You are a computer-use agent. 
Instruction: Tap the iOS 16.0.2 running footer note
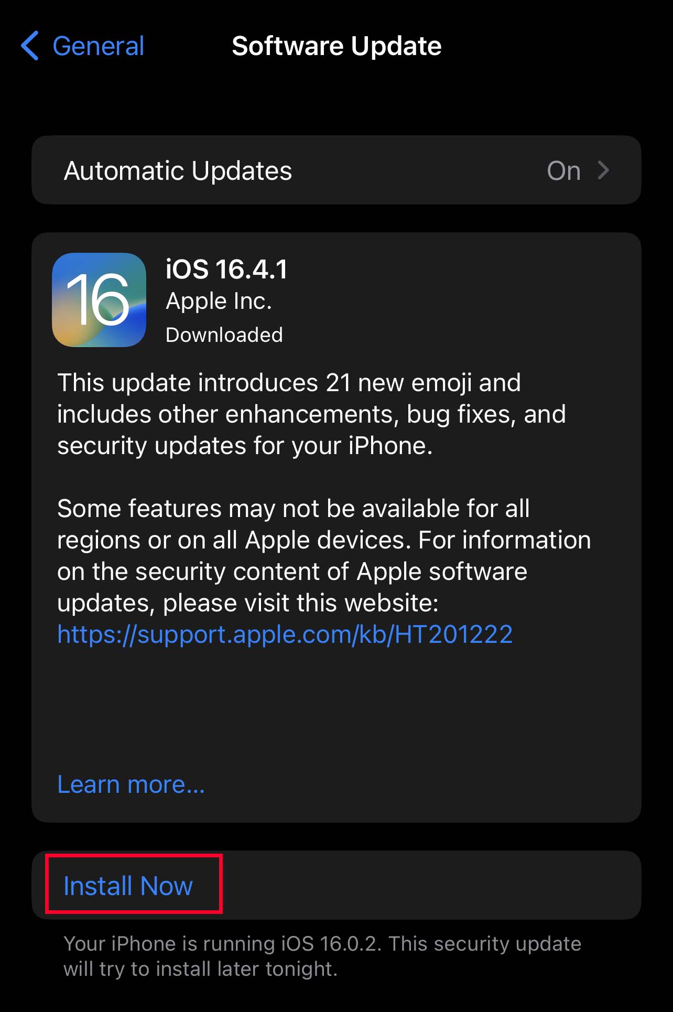[x=322, y=956]
